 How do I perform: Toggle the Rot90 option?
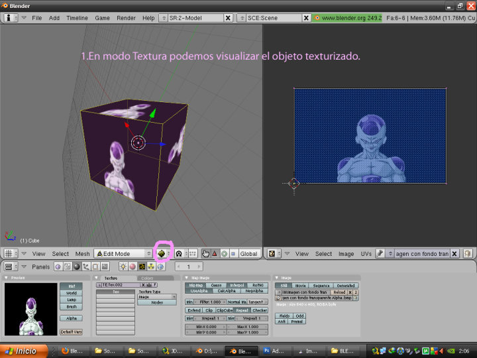click(x=258, y=285)
